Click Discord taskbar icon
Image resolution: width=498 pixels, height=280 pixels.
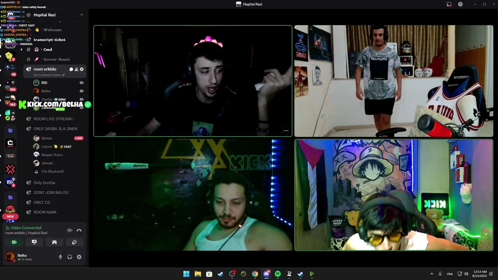pyautogui.click(x=267, y=274)
